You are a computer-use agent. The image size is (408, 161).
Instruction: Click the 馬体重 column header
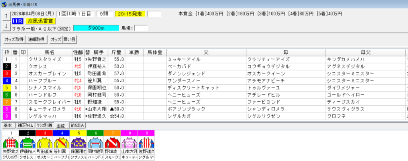click(x=155, y=52)
